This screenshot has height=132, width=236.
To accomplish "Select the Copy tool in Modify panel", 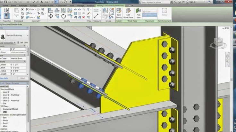I will pyautogui.click(x=57, y=16).
